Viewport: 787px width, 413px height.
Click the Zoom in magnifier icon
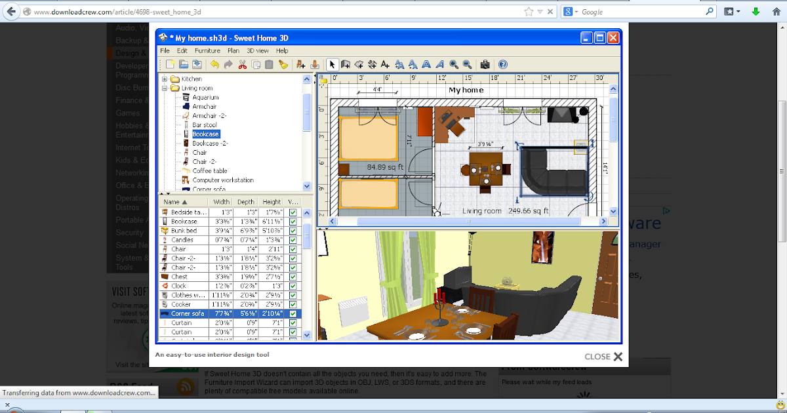coord(454,64)
